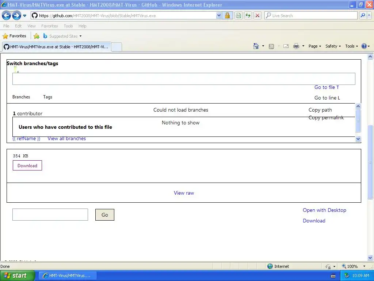This screenshot has height=281, width=374.
Task: Select the Branches tab
Action: (x=21, y=97)
